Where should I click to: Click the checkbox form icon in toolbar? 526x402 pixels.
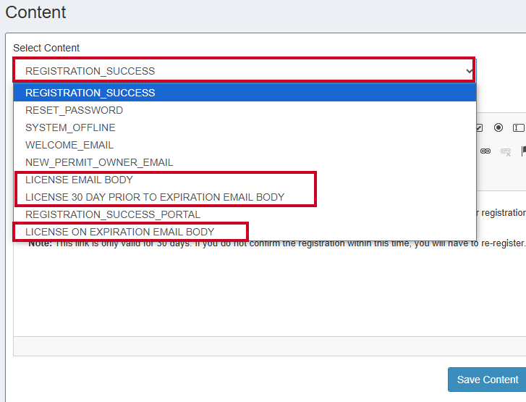[480, 127]
